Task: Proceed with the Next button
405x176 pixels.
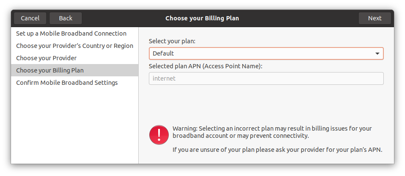Action: click(374, 18)
